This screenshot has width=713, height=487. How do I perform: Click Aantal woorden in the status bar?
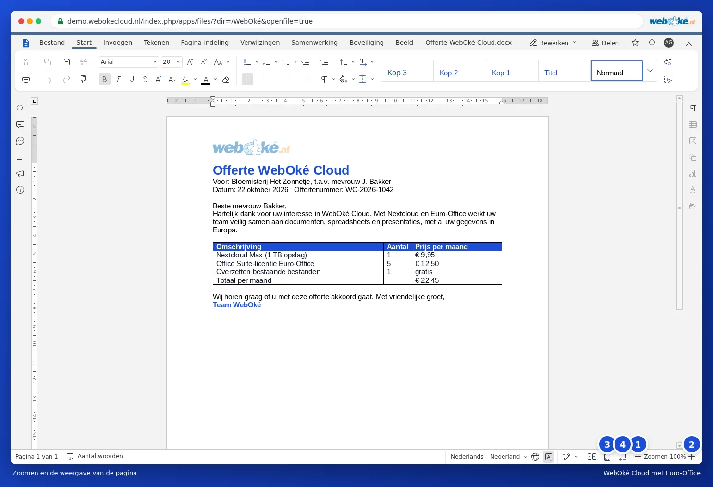[95, 456]
